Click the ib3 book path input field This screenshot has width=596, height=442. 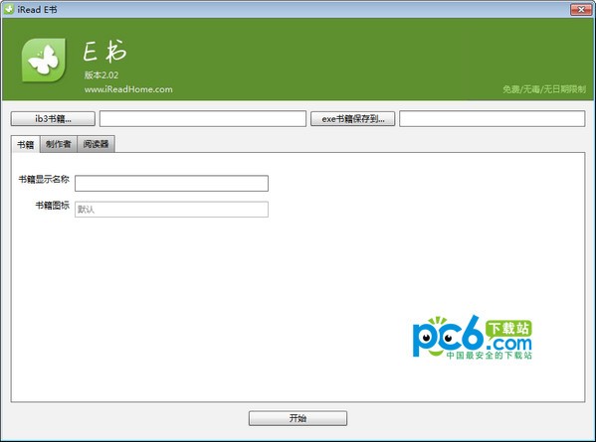pyautogui.click(x=203, y=119)
